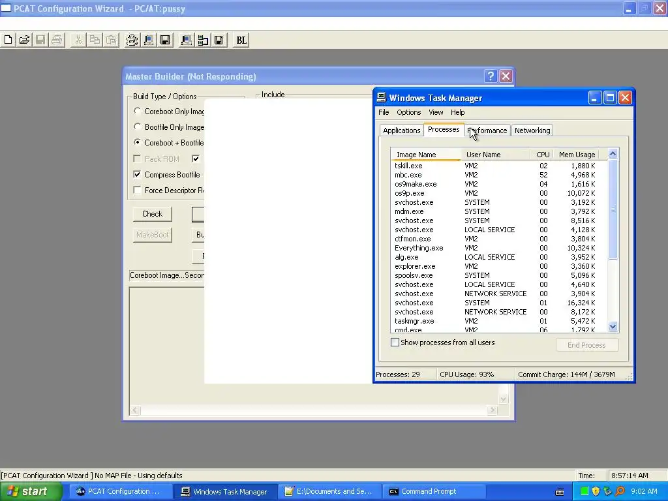Viewport: 668px width, 501px height.
Task: Click the toolbar icon right of Paste
Action: pyautogui.click(x=132, y=40)
